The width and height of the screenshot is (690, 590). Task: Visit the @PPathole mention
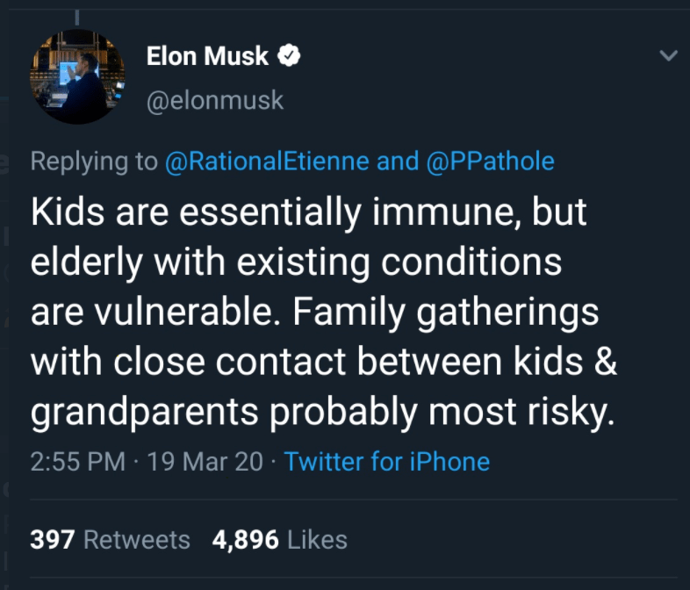pos(490,162)
